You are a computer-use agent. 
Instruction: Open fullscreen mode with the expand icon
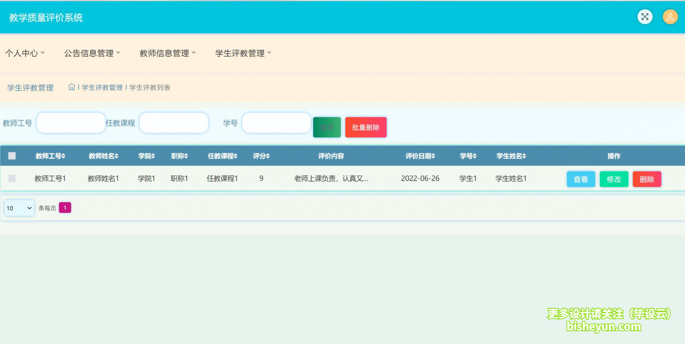click(644, 17)
